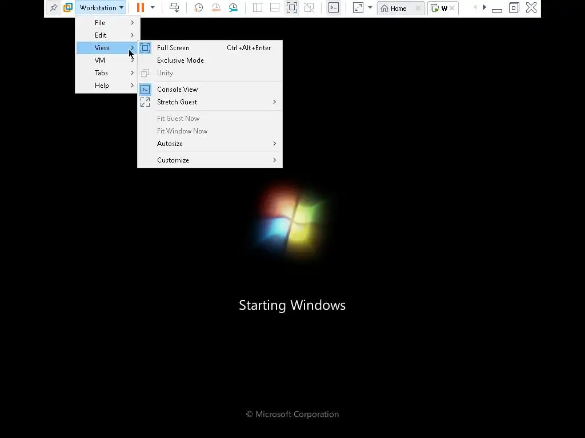The image size is (585, 438).
Task: Open the snapshot manager icon
Action: [233, 7]
